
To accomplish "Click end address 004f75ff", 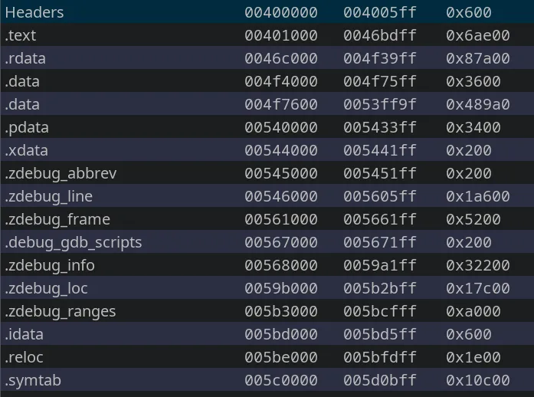I will (380, 81).
